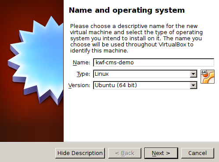The width and height of the screenshot is (219, 162).
Task: Click the description paragraph starting 'Please choose'
Action: tap(136, 39)
